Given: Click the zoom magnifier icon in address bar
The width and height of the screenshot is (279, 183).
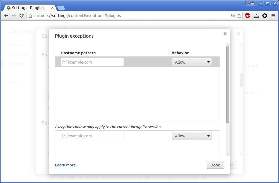Looking at the screenshot, I should (233, 16).
